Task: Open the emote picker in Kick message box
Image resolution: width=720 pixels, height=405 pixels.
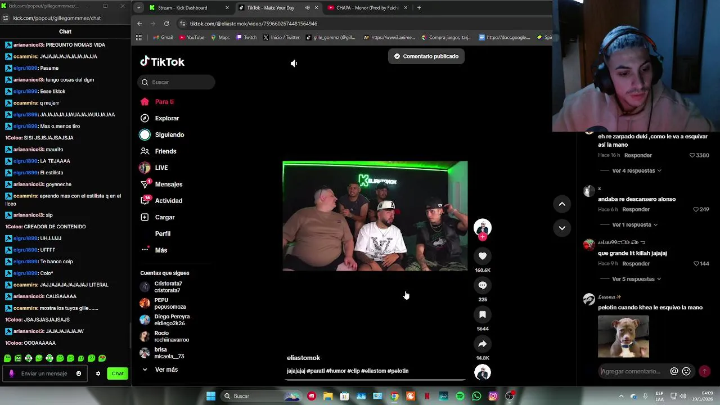Action: 79,373
